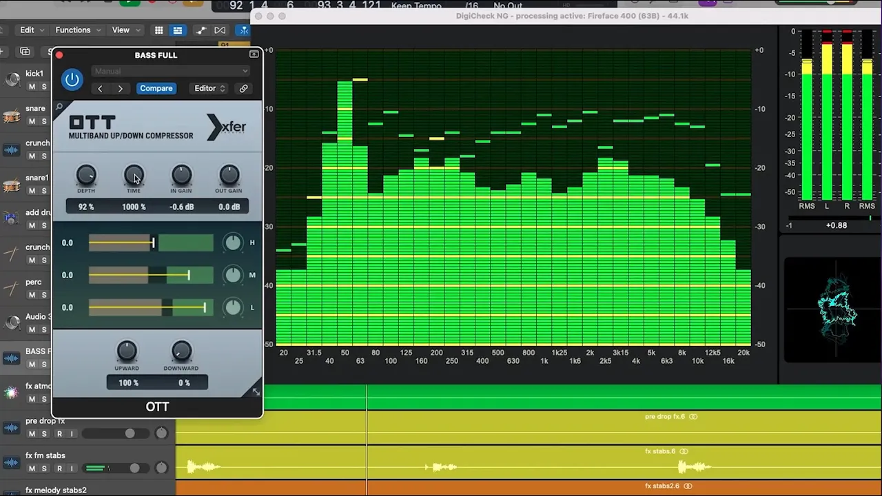Expand BASS FULL plugin window icon

point(254,54)
